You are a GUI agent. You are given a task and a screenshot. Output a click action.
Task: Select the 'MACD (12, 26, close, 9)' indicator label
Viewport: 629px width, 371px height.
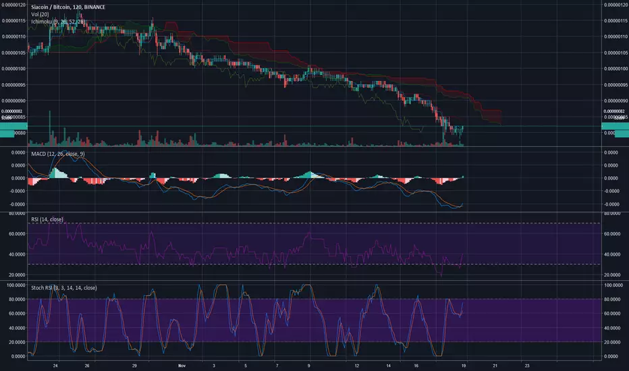58,154
